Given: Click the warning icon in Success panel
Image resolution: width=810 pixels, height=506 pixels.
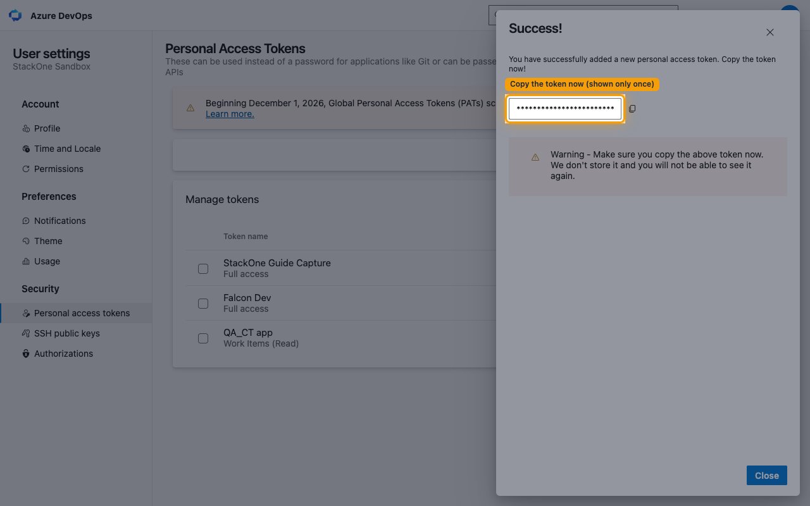Looking at the screenshot, I should [x=535, y=157].
